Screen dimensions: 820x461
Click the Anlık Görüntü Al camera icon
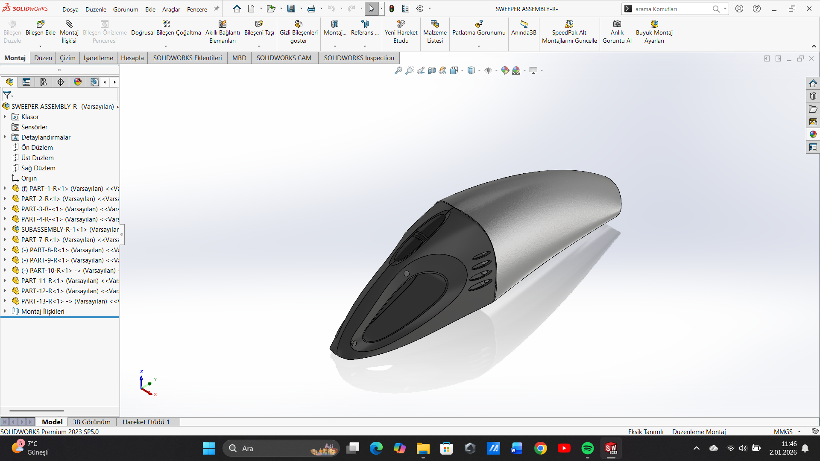[x=617, y=24]
